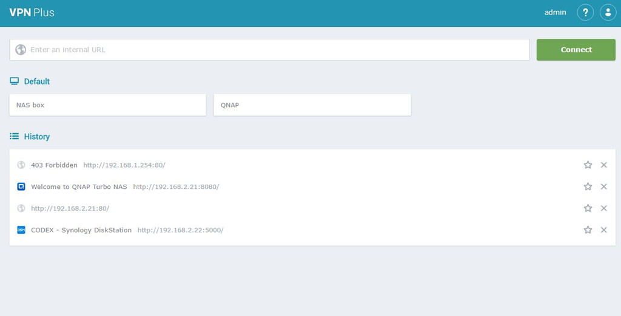
Task: Open link http://192.168.2.21:8080/
Action: (176, 186)
